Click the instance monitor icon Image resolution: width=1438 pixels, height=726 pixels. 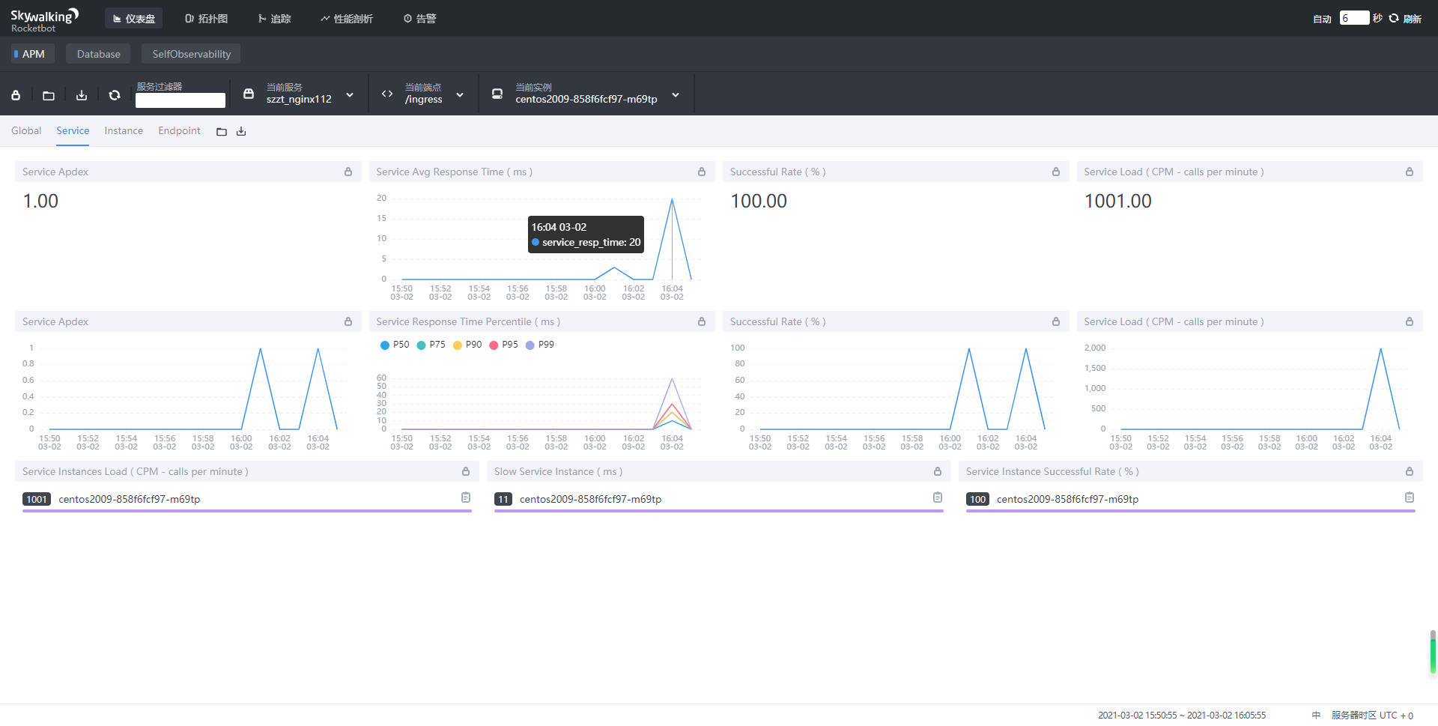click(x=497, y=94)
